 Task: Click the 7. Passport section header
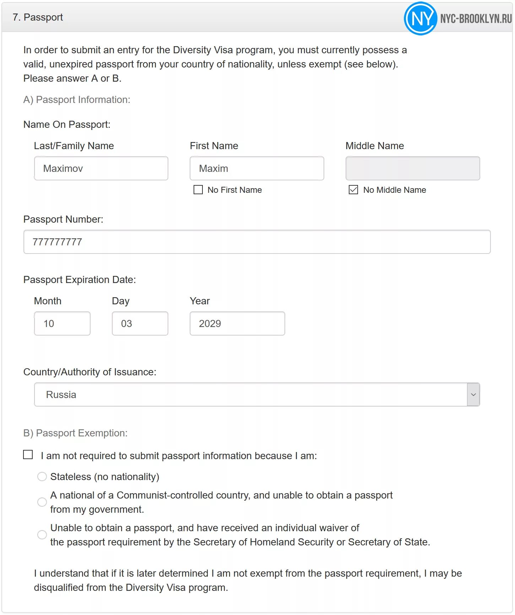pyautogui.click(x=38, y=17)
